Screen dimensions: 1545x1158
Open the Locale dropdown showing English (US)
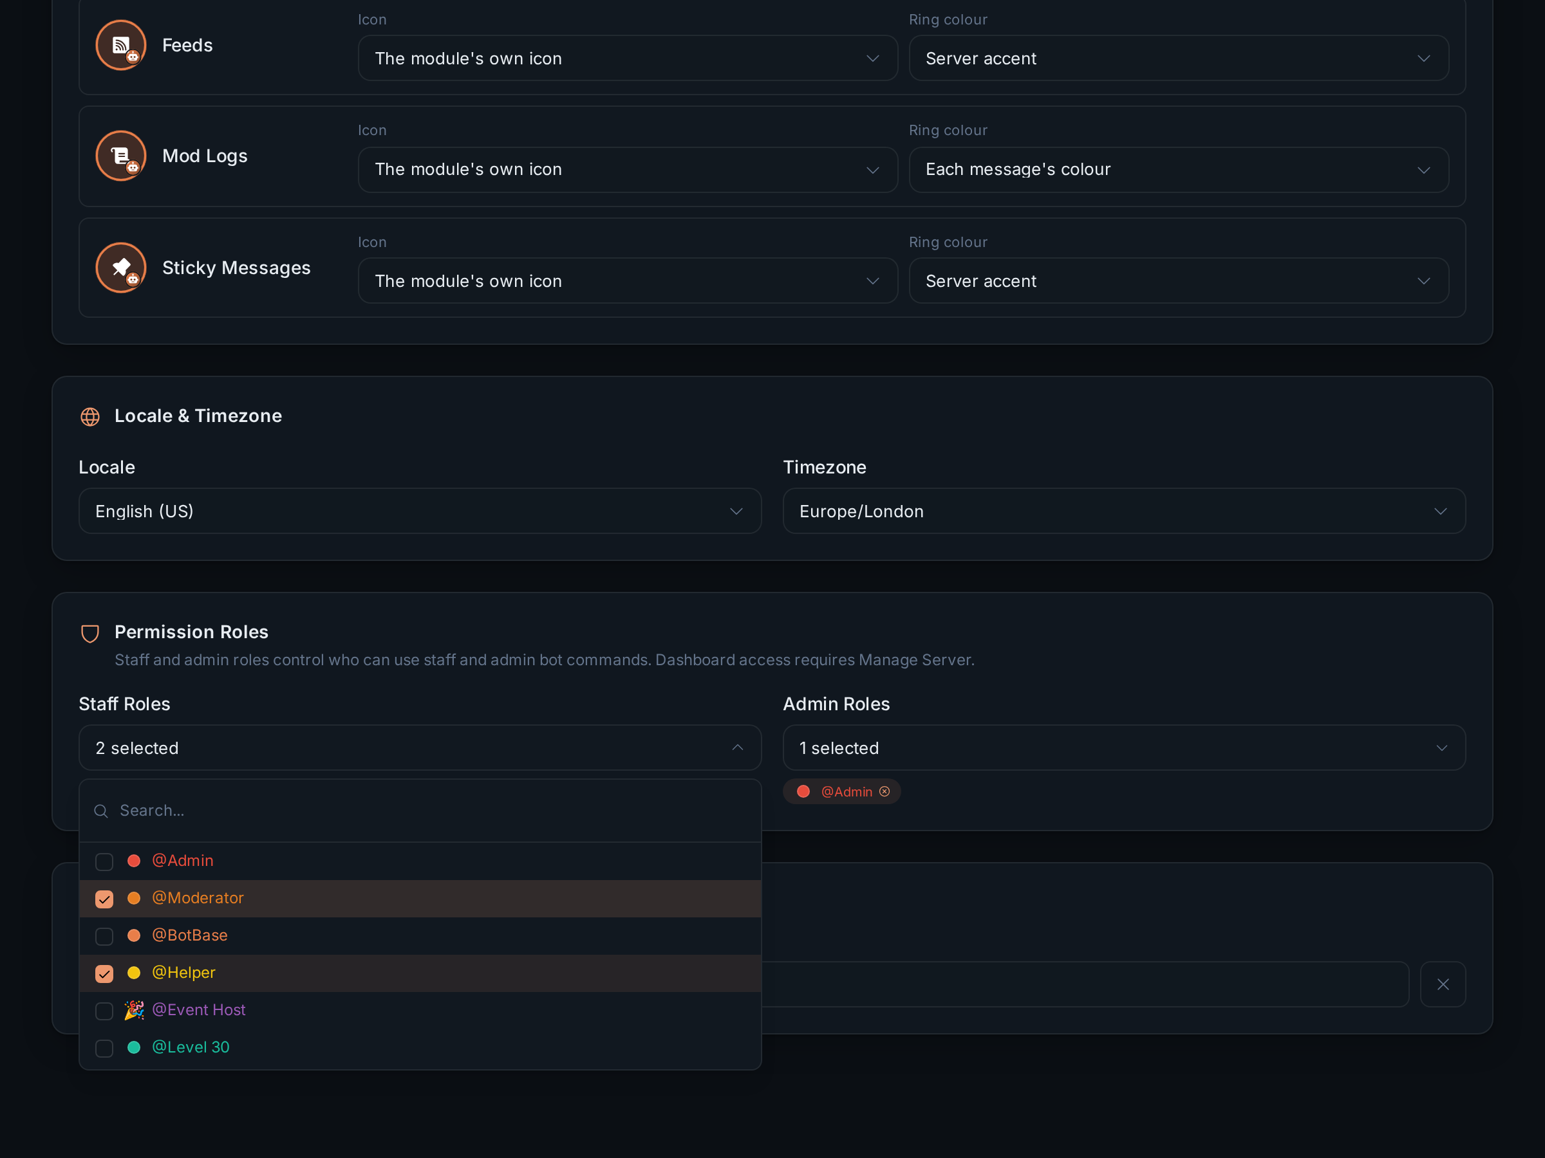(420, 511)
